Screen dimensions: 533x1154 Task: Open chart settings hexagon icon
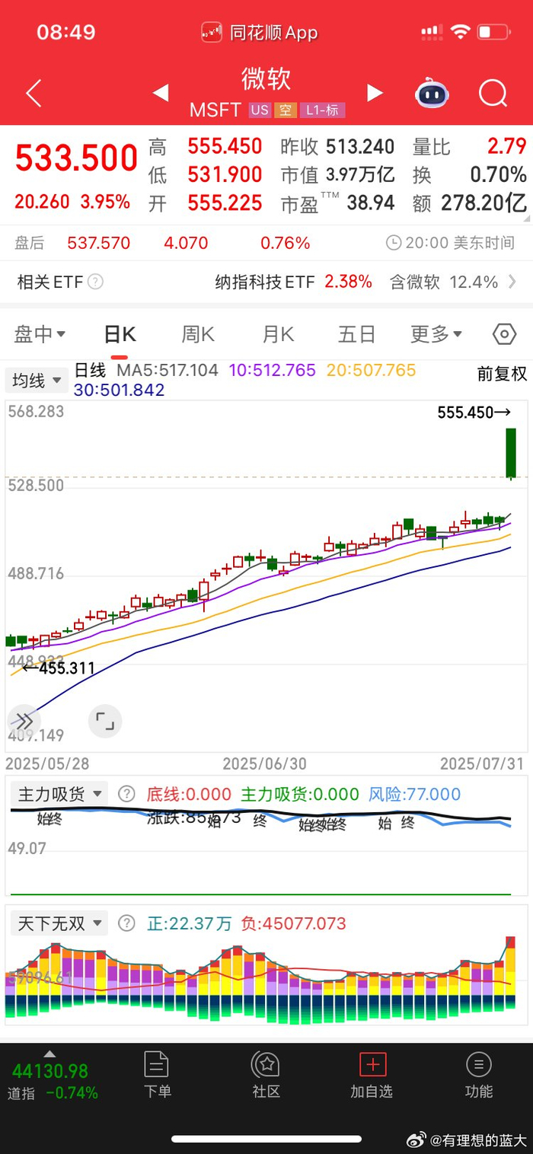coord(504,333)
